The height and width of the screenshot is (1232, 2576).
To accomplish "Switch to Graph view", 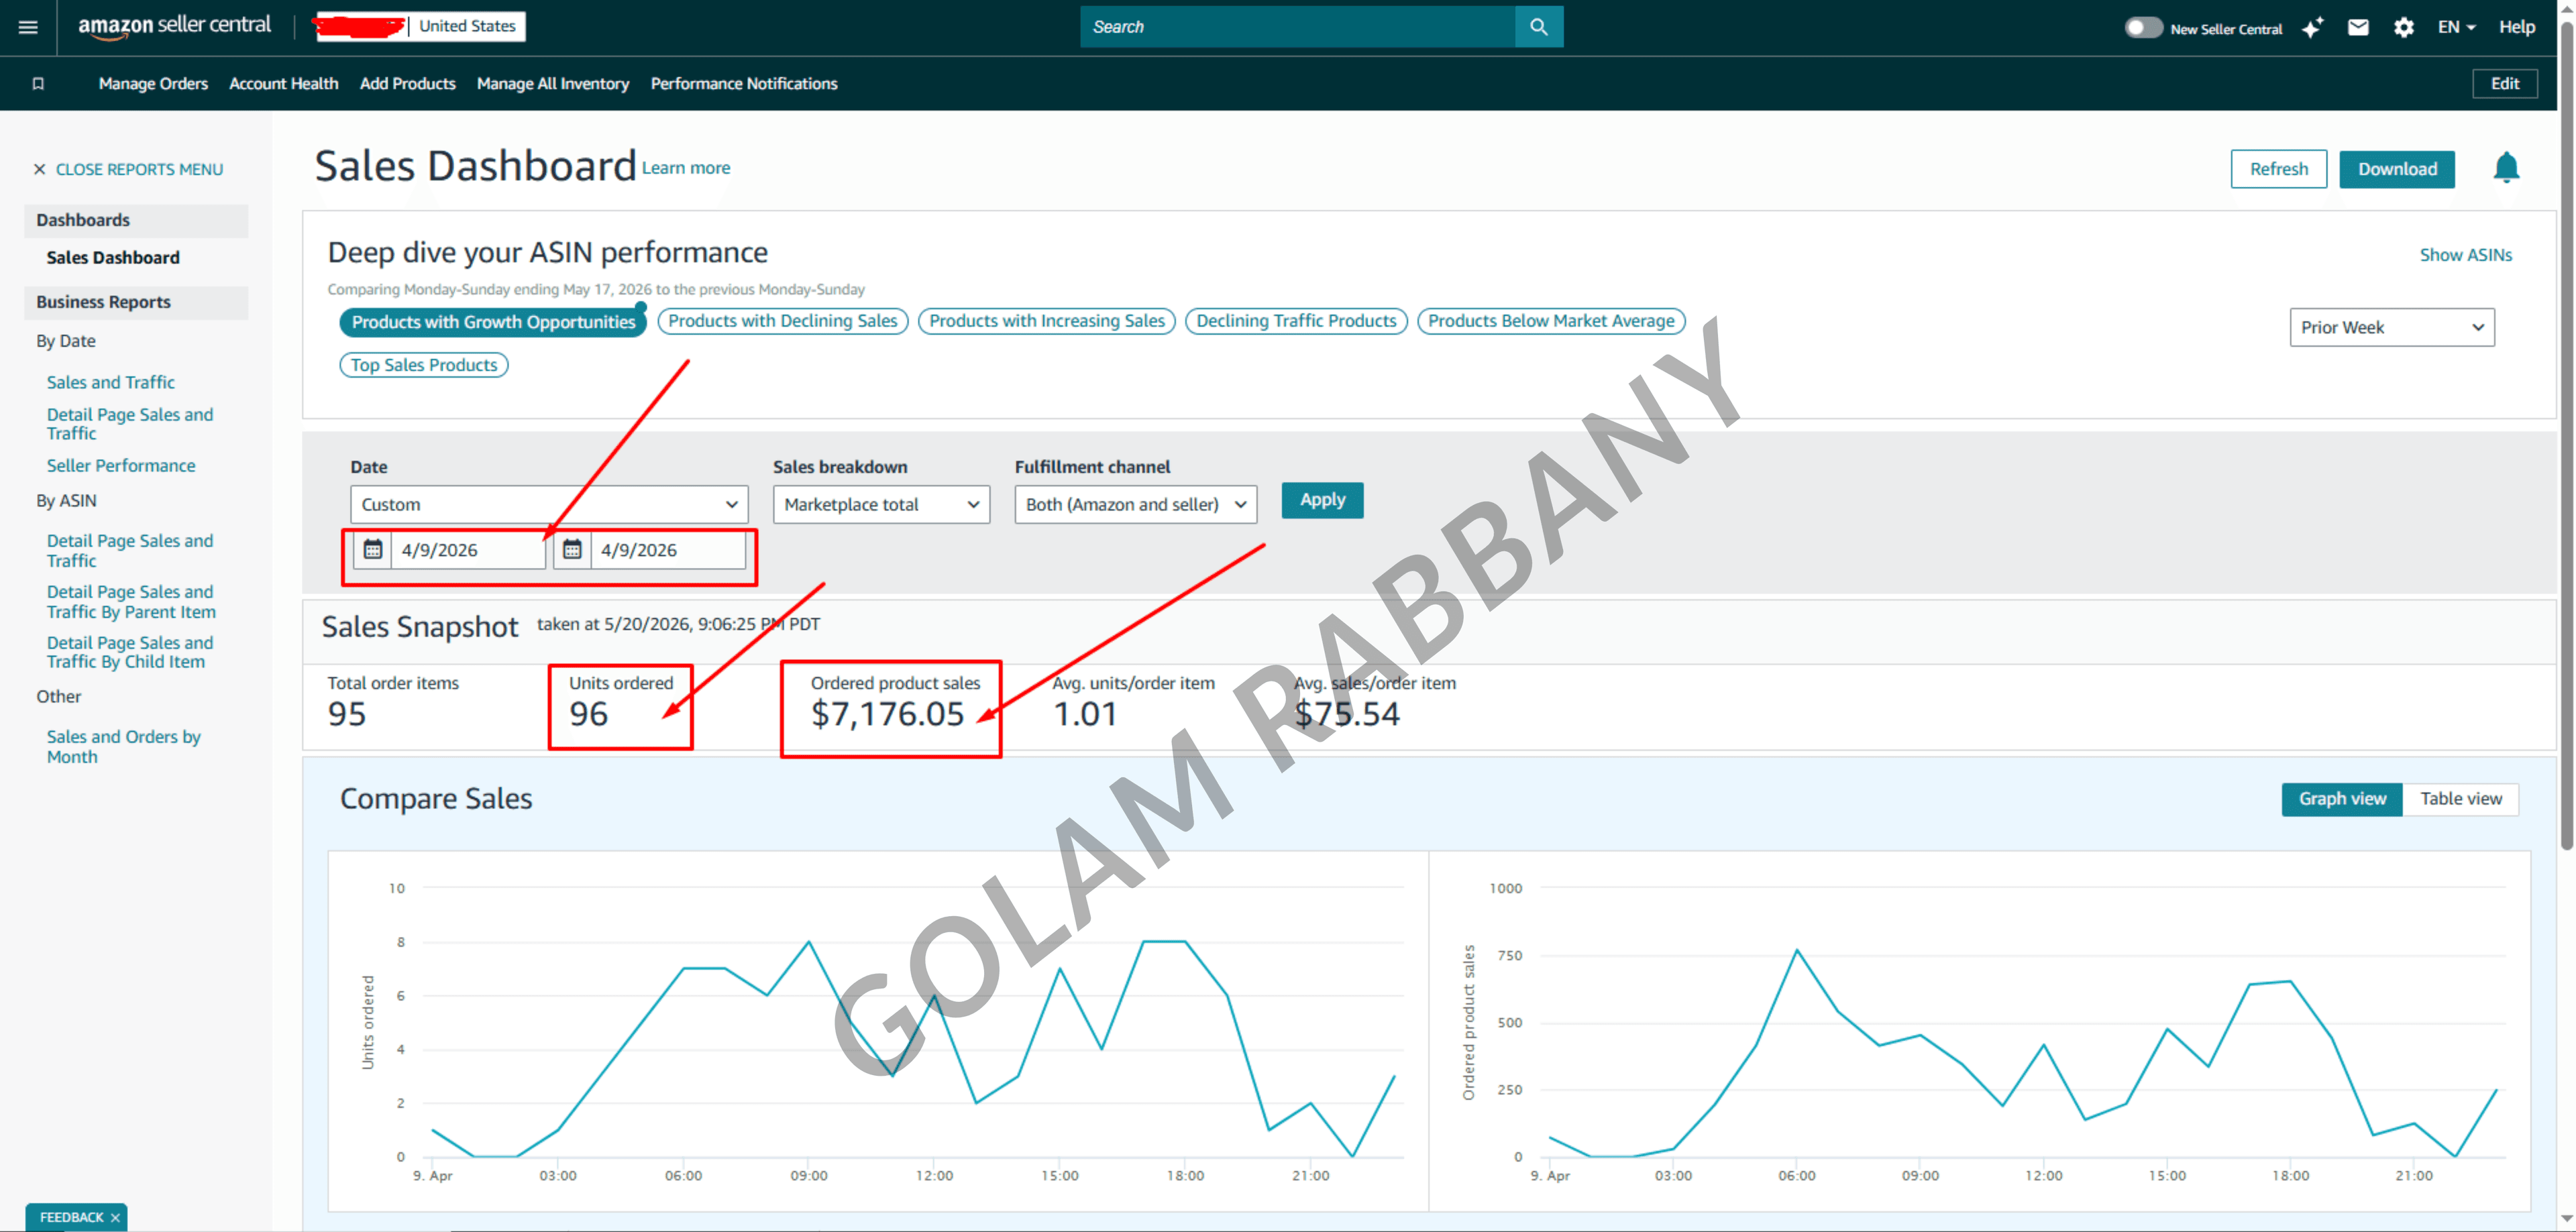I will pyautogui.click(x=2342, y=799).
